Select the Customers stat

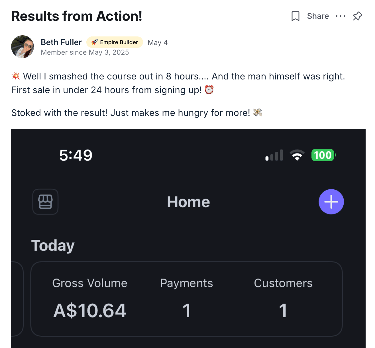(x=283, y=283)
